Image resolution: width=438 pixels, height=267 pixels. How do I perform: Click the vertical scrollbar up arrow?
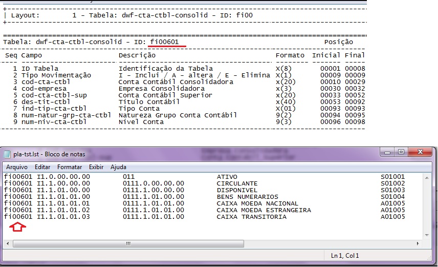(427, 177)
